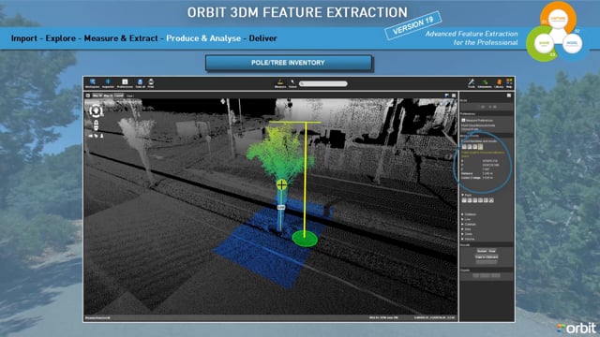The width and height of the screenshot is (600, 337).
Task: Click the 'Import' step in banner
Action: tap(24, 38)
